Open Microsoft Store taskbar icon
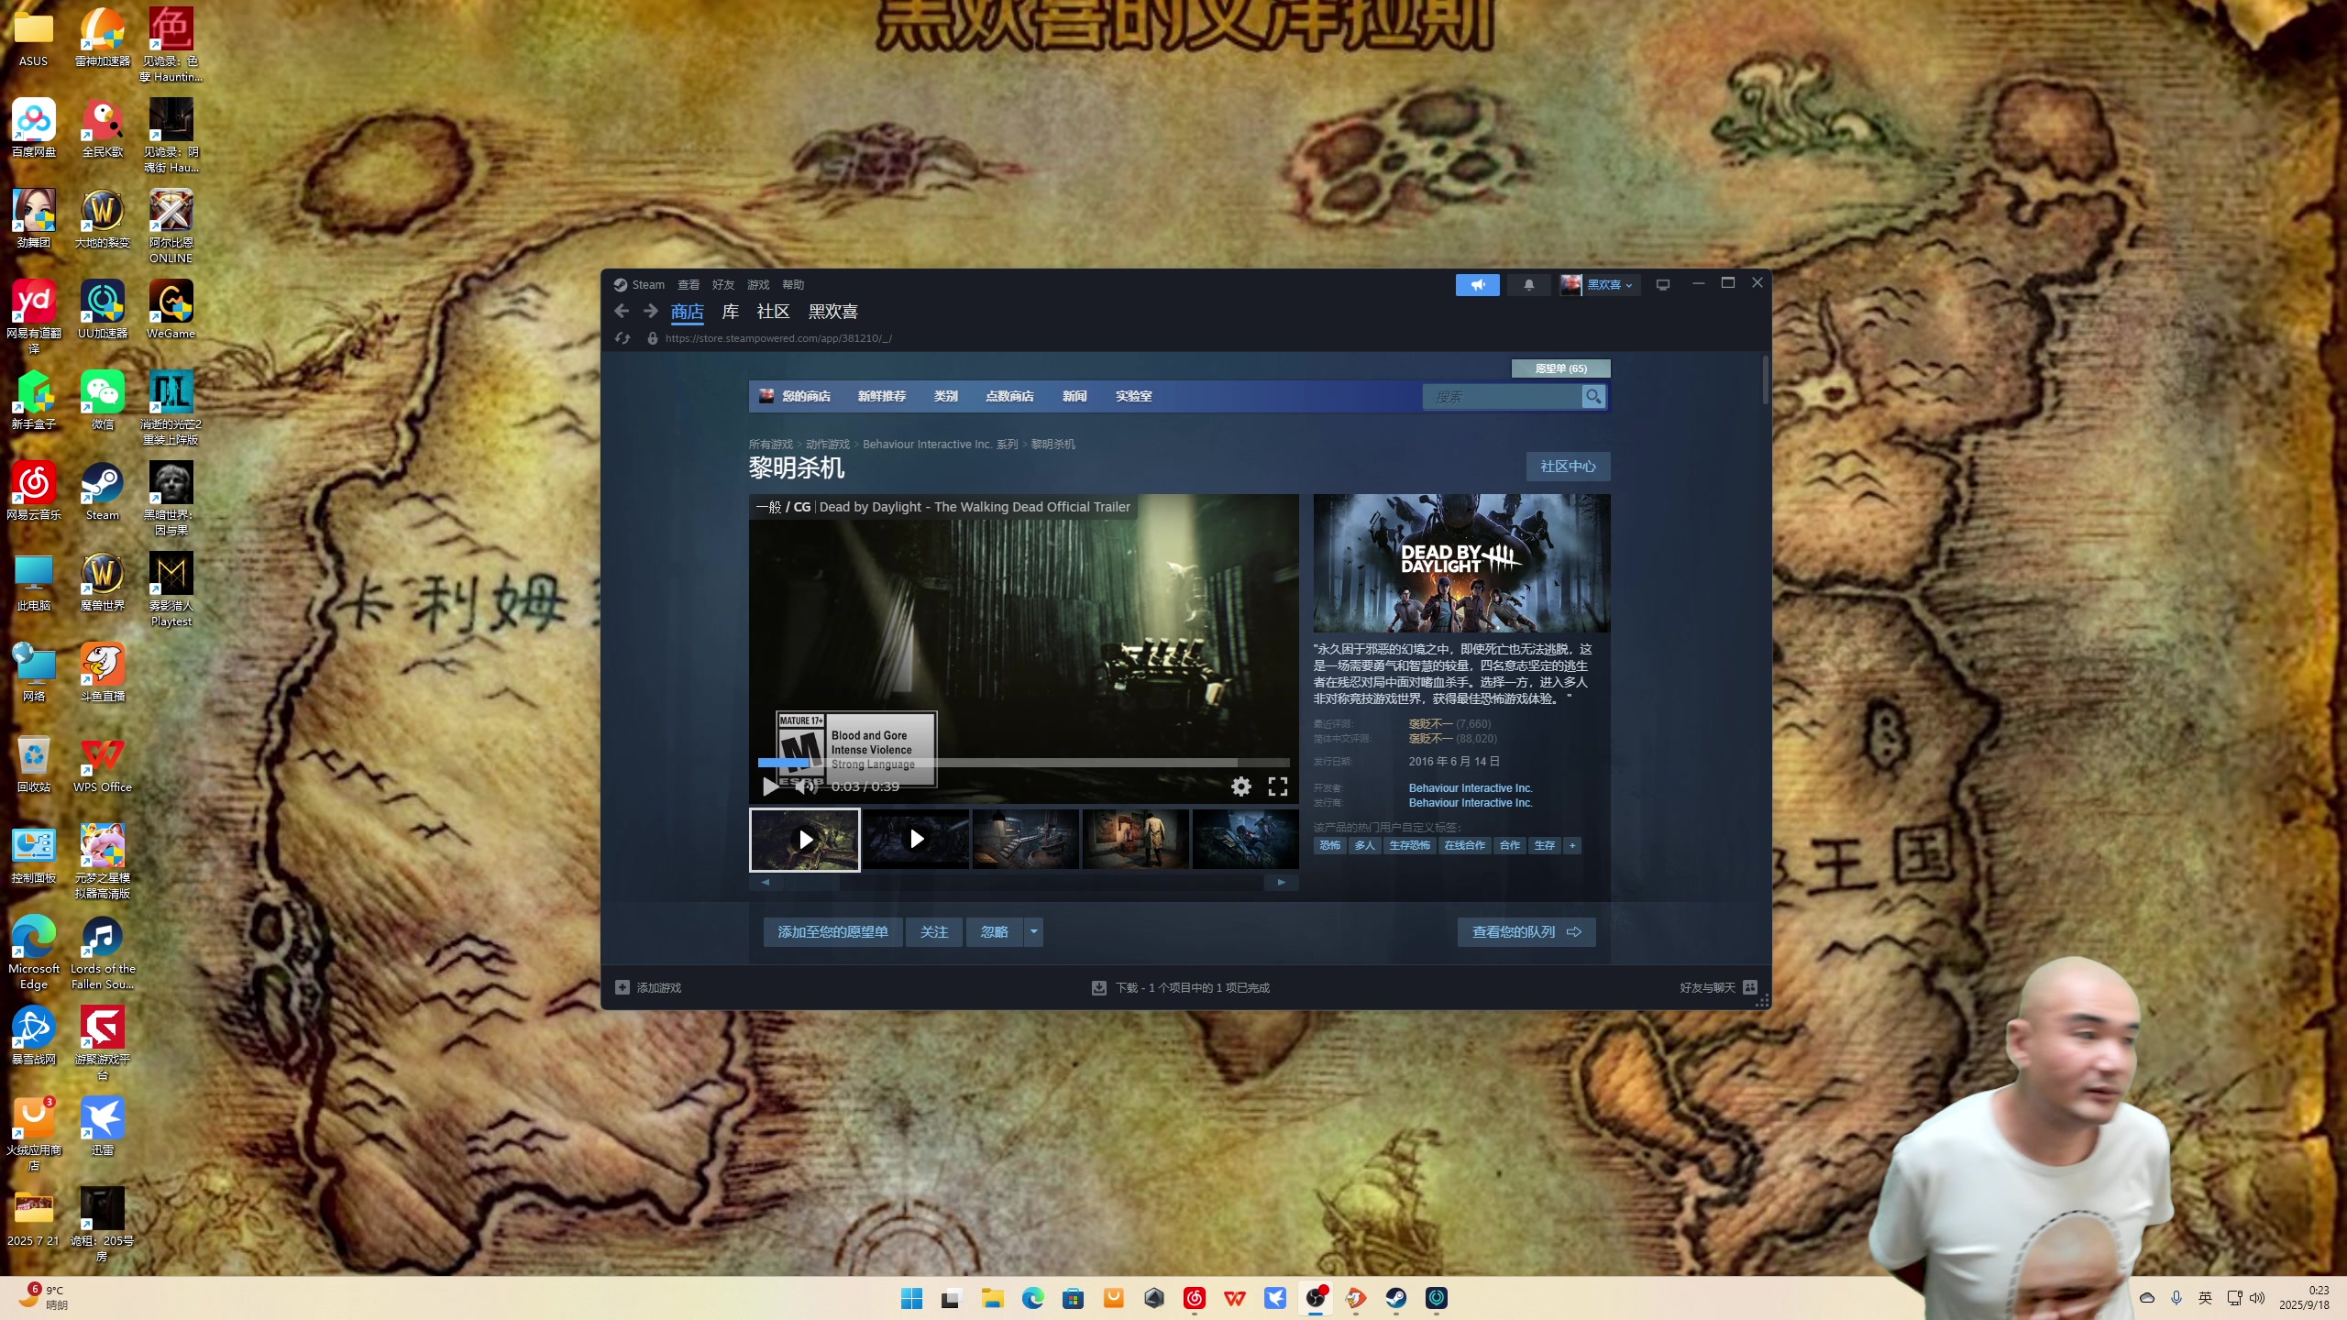 click(x=1073, y=1298)
